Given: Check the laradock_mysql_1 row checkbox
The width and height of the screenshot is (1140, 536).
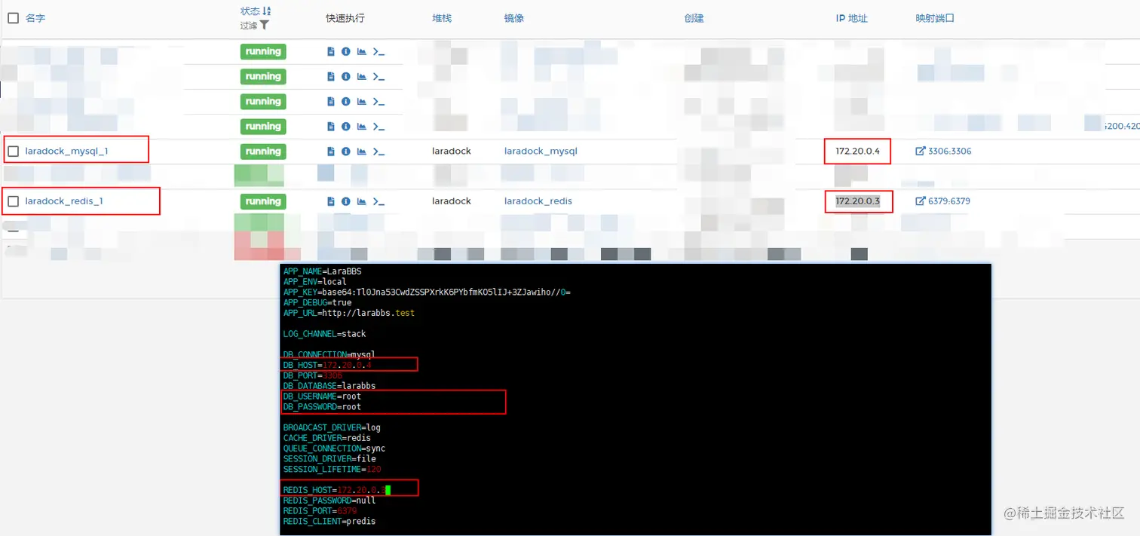Looking at the screenshot, I should coord(13,152).
